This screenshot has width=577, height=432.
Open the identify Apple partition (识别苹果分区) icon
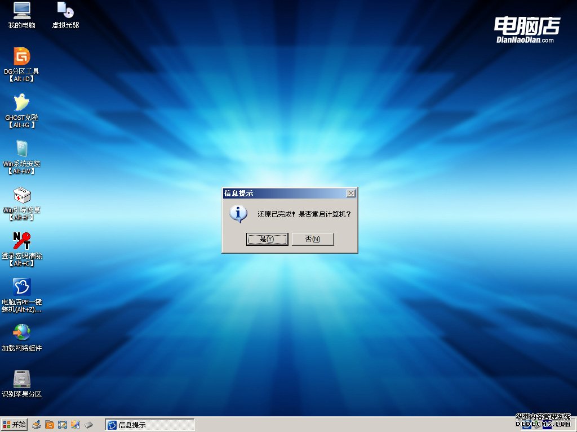(x=21, y=379)
